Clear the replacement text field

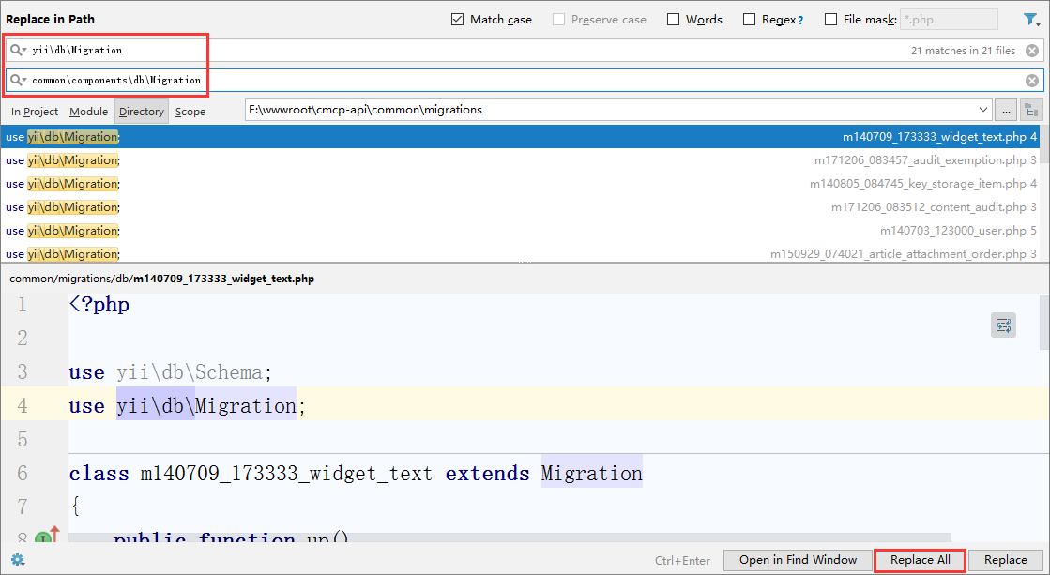coord(1032,81)
